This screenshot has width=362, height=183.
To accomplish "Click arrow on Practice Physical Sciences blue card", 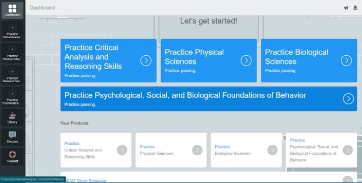I will tap(246, 60).
